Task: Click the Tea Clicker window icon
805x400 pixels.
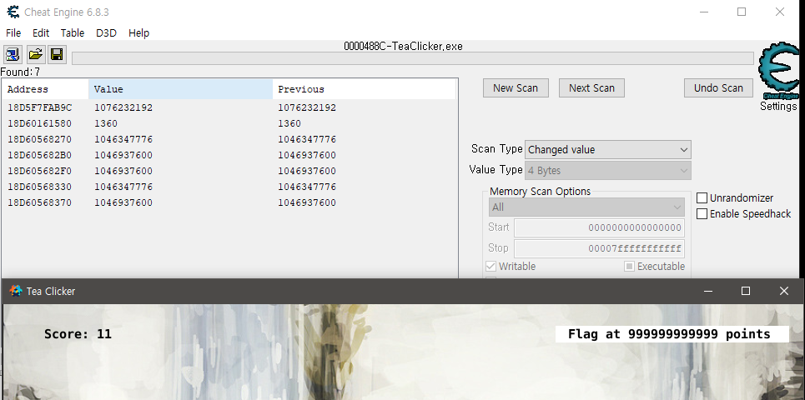Action: click(16, 291)
